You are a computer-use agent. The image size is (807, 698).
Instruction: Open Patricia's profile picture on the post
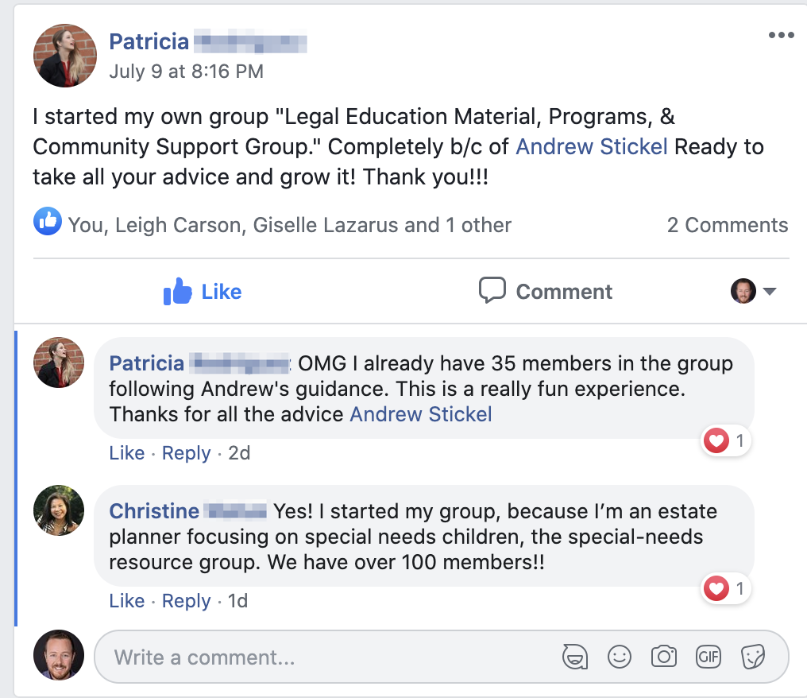(x=65, y=56)
